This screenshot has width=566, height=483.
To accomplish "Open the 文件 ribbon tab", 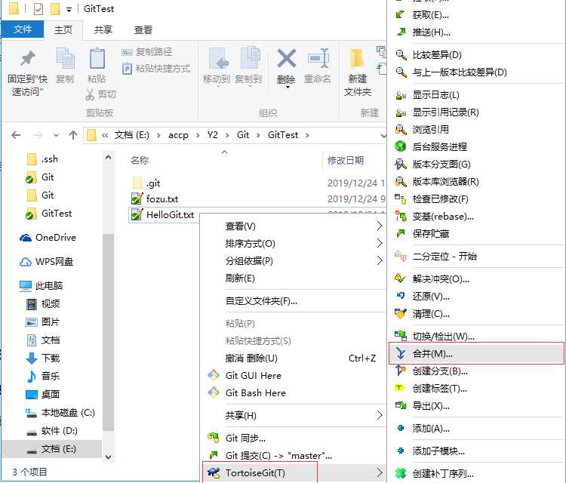I will pos(23,29).
